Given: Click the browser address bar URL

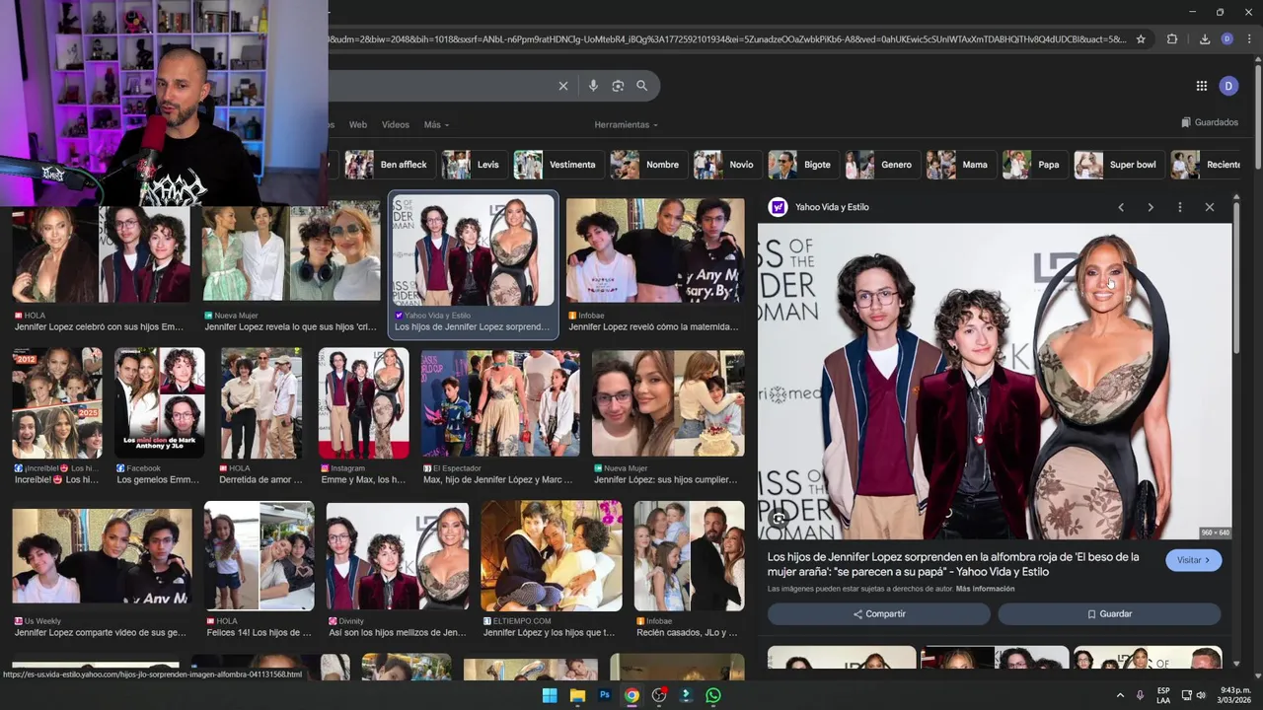Looking at the screenshot, I should point(727,39).
